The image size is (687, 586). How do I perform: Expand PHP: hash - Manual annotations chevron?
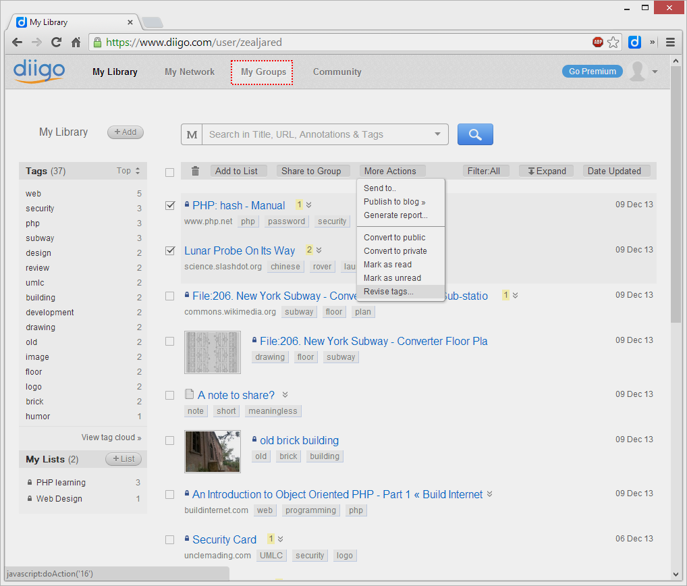pyautogui.click(x=309, y=205)
